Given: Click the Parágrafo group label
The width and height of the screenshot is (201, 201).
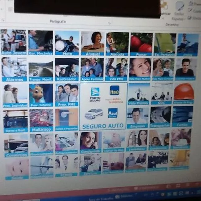Looking at the screenshot, I should click(58, 21).
